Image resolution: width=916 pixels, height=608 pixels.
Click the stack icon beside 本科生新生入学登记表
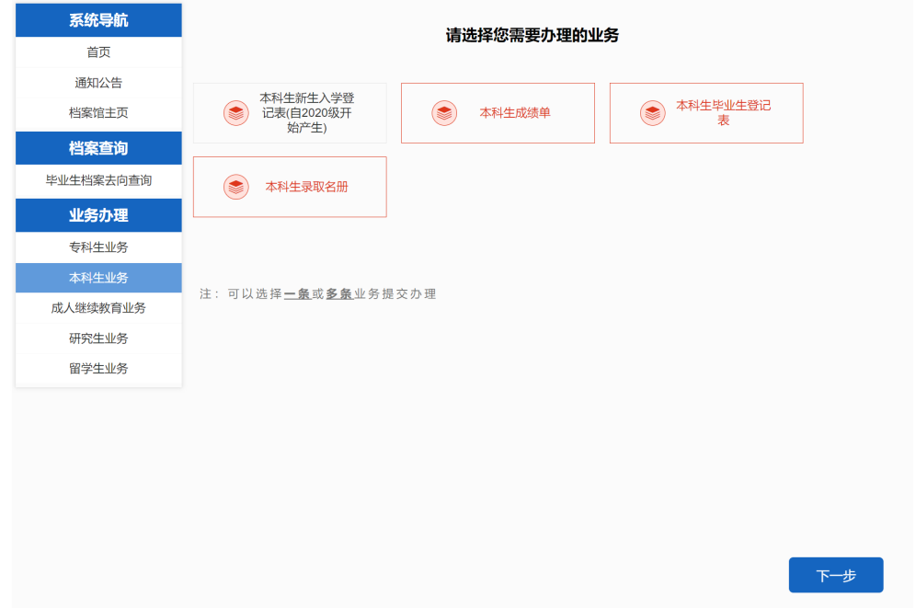click(x=236, y=113)
